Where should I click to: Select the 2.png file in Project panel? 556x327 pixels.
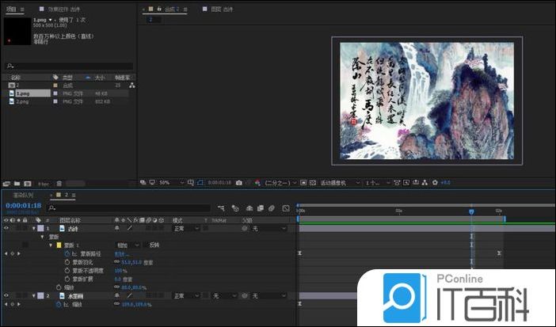pyautogui.click(x=23, y=101)
